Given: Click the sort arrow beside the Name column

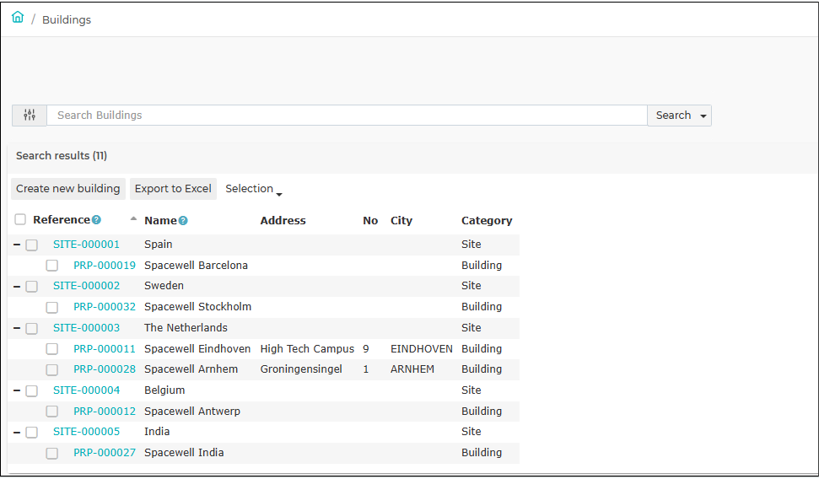Looking at the screenshot, I should 133,219.
